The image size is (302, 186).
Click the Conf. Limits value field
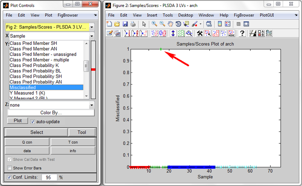[x=49, y=177]
